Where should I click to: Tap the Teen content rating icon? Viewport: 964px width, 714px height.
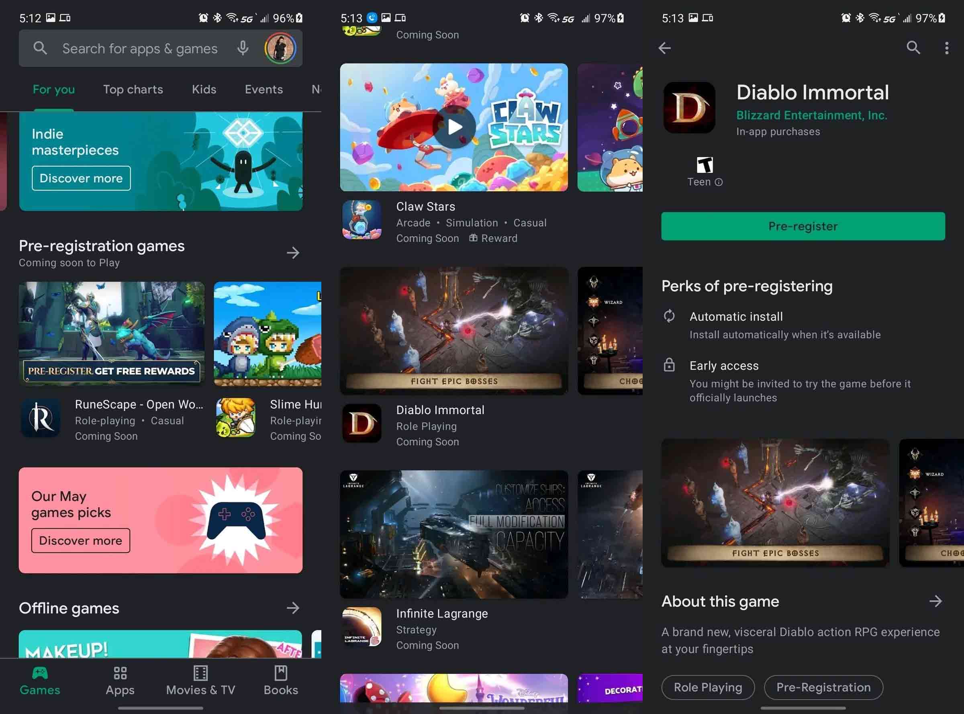705,165
